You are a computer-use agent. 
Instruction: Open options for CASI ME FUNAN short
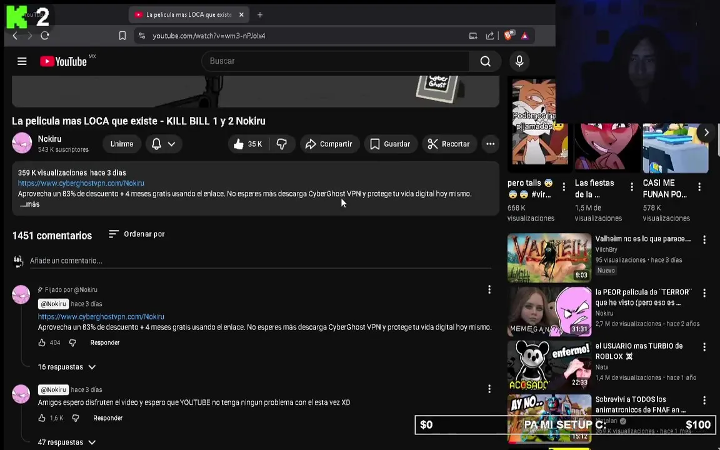(x=699, y=187)
